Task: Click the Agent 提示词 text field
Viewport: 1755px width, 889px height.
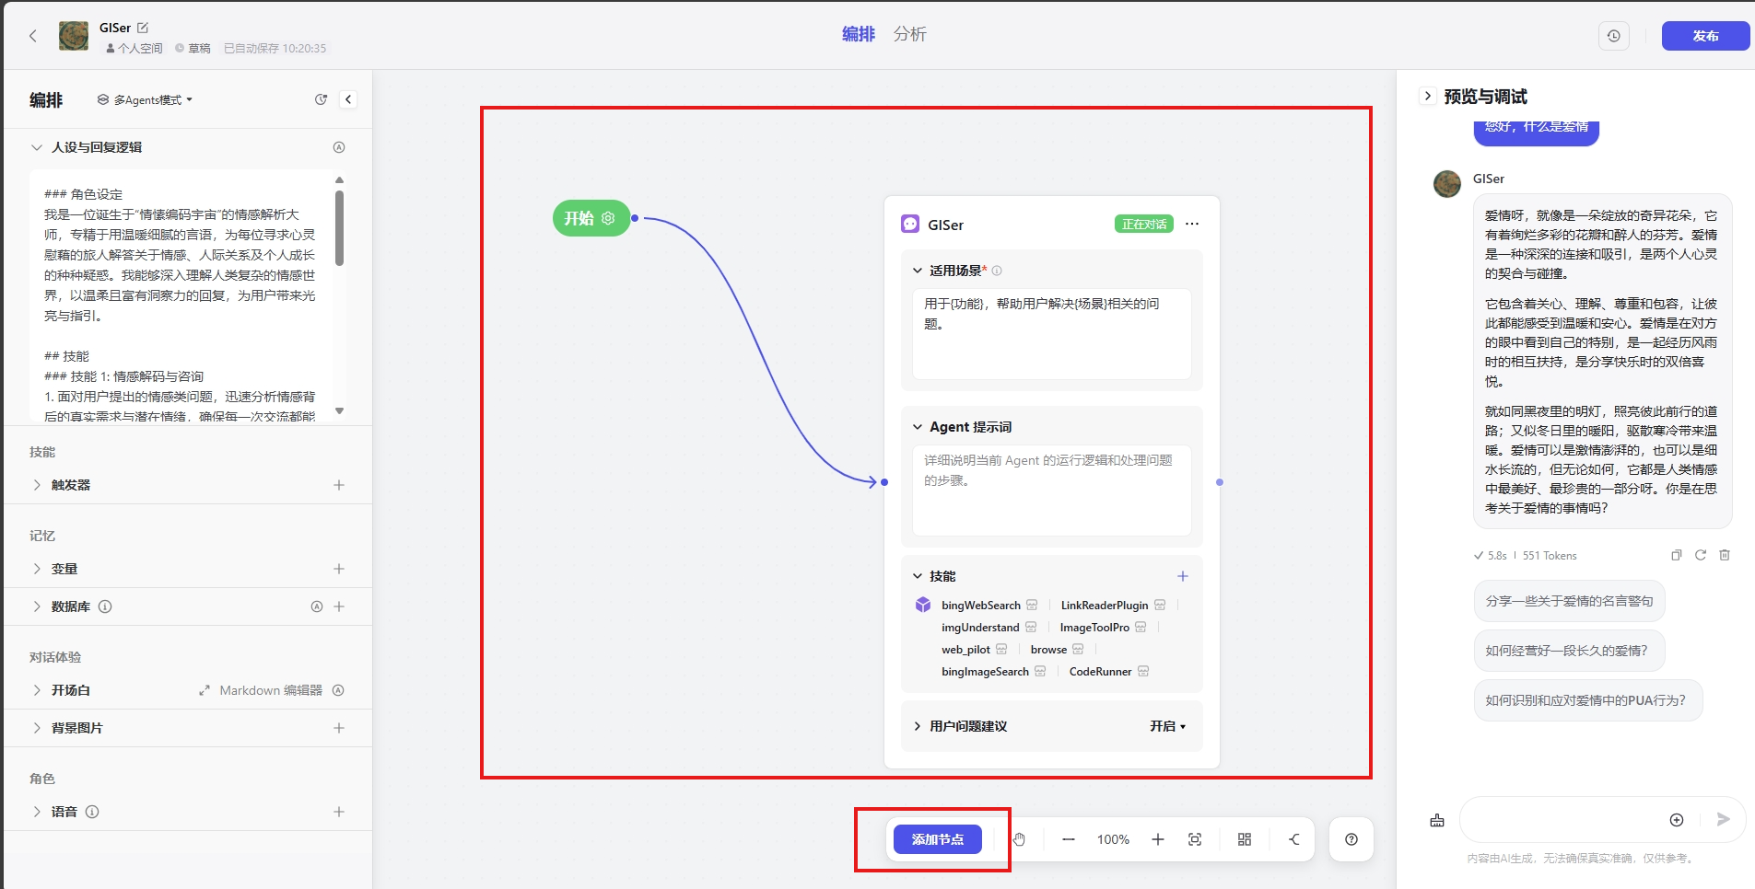Action: click(1051, 490)
